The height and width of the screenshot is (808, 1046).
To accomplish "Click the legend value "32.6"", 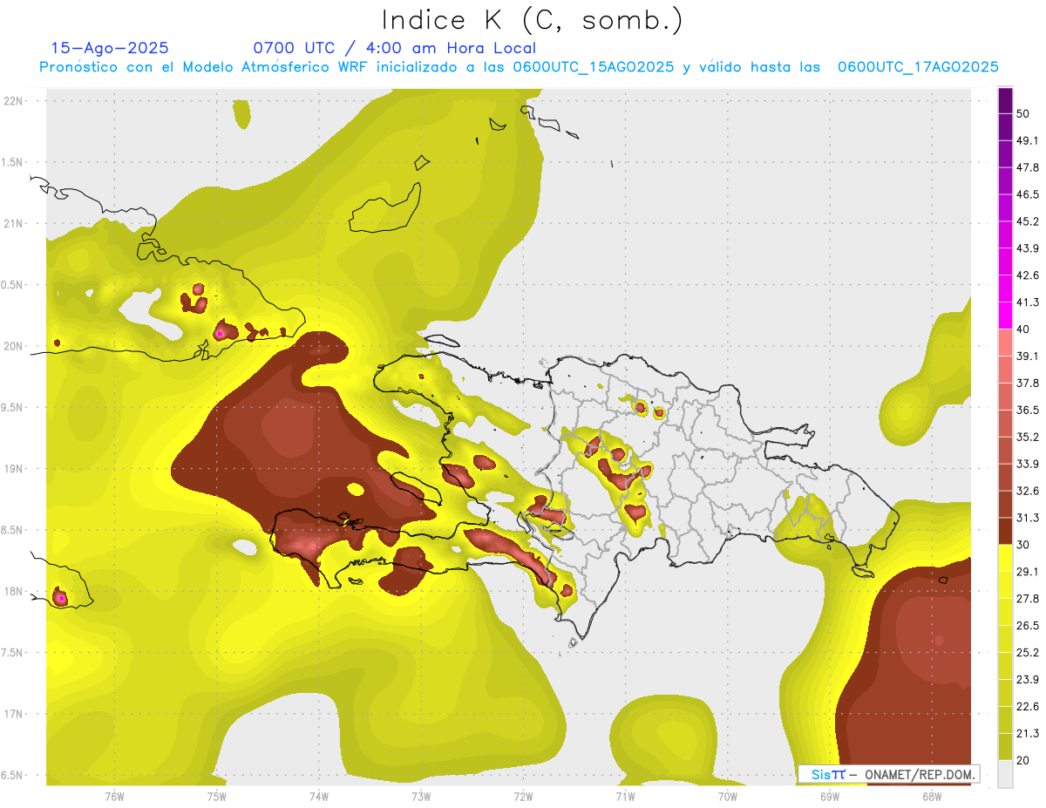I will tap(1028, 491).
